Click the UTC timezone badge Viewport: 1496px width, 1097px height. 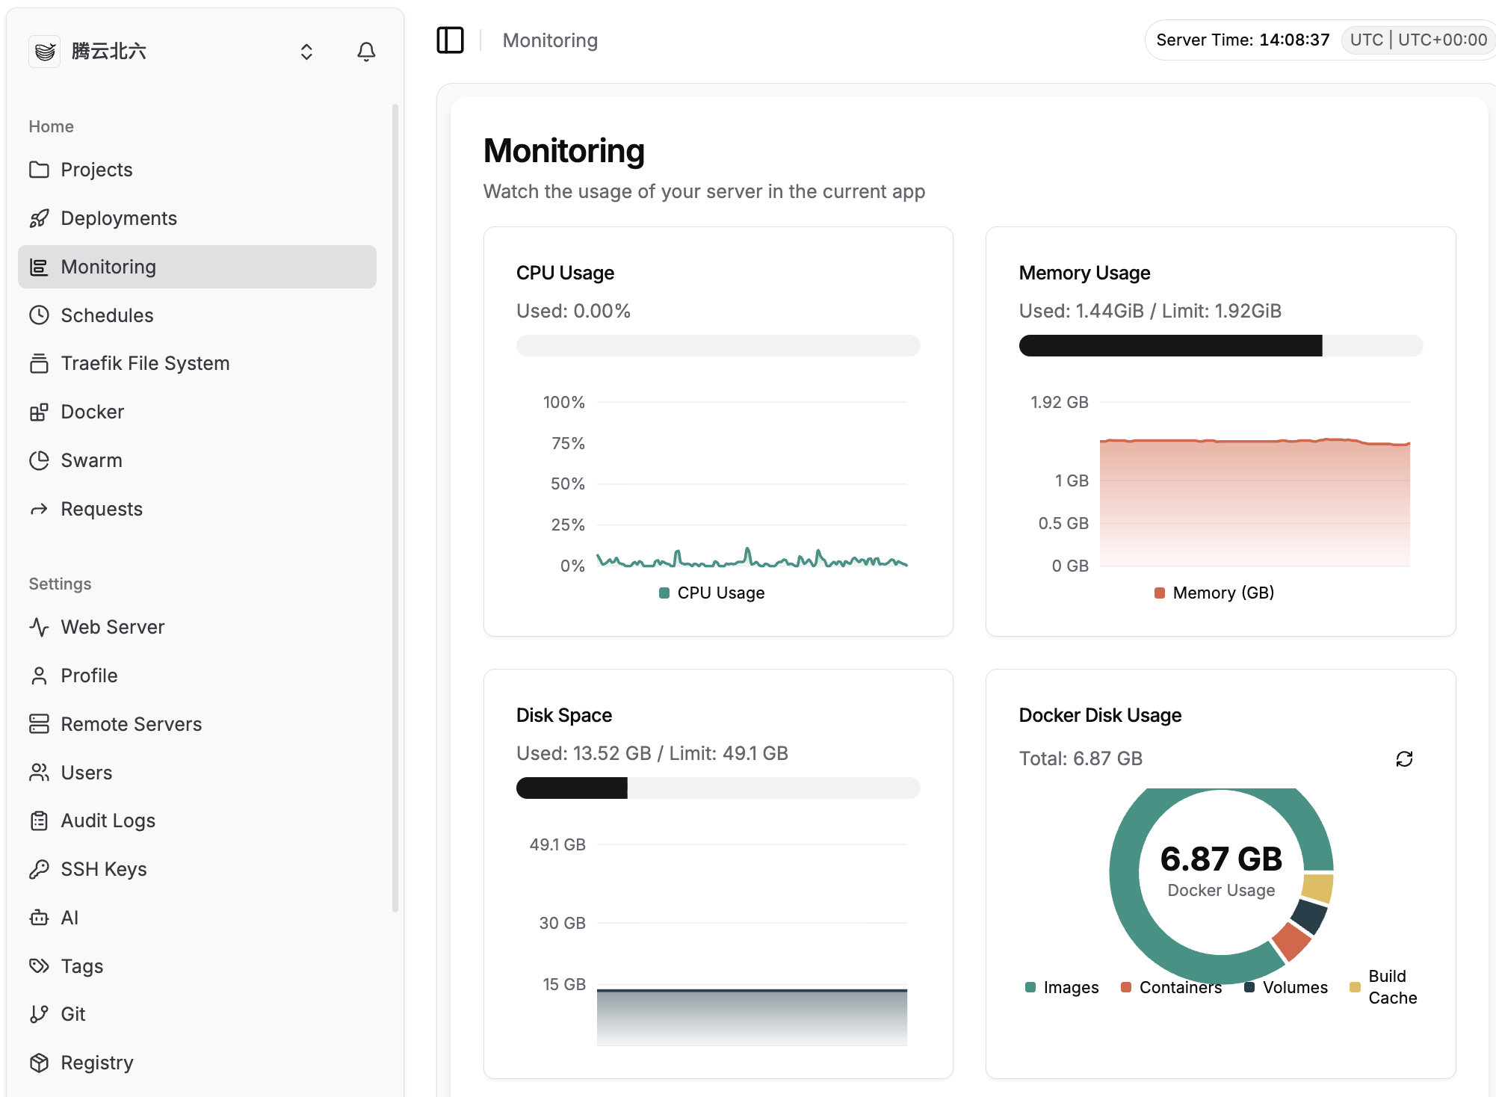point(1418,40)
